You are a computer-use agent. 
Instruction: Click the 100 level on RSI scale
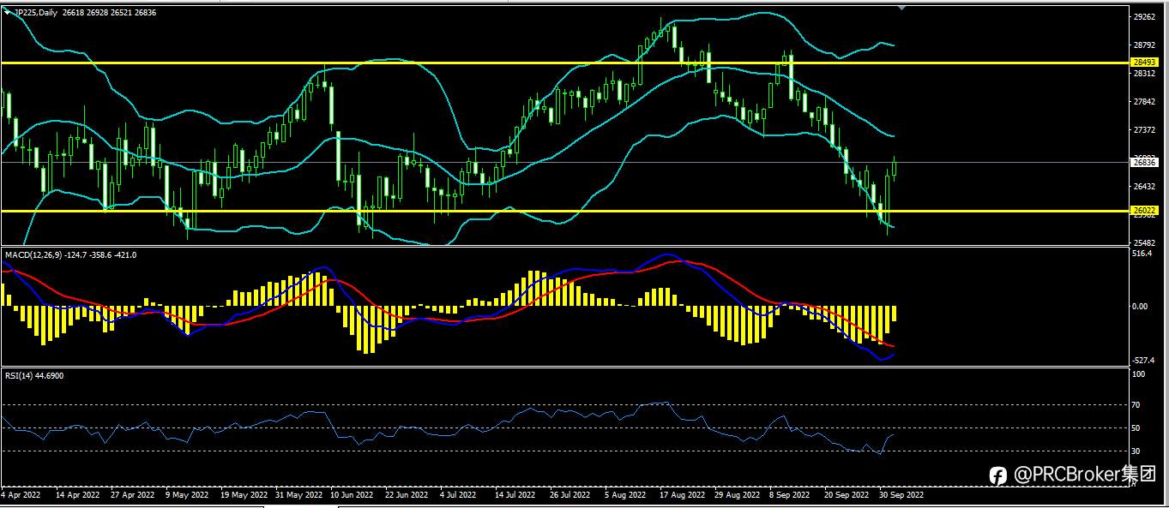[1139, 374]
